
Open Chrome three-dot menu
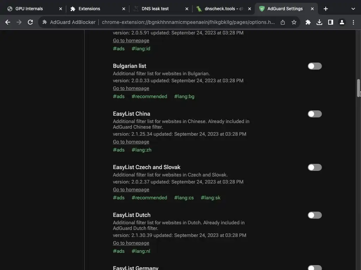(x=353, y=22)
